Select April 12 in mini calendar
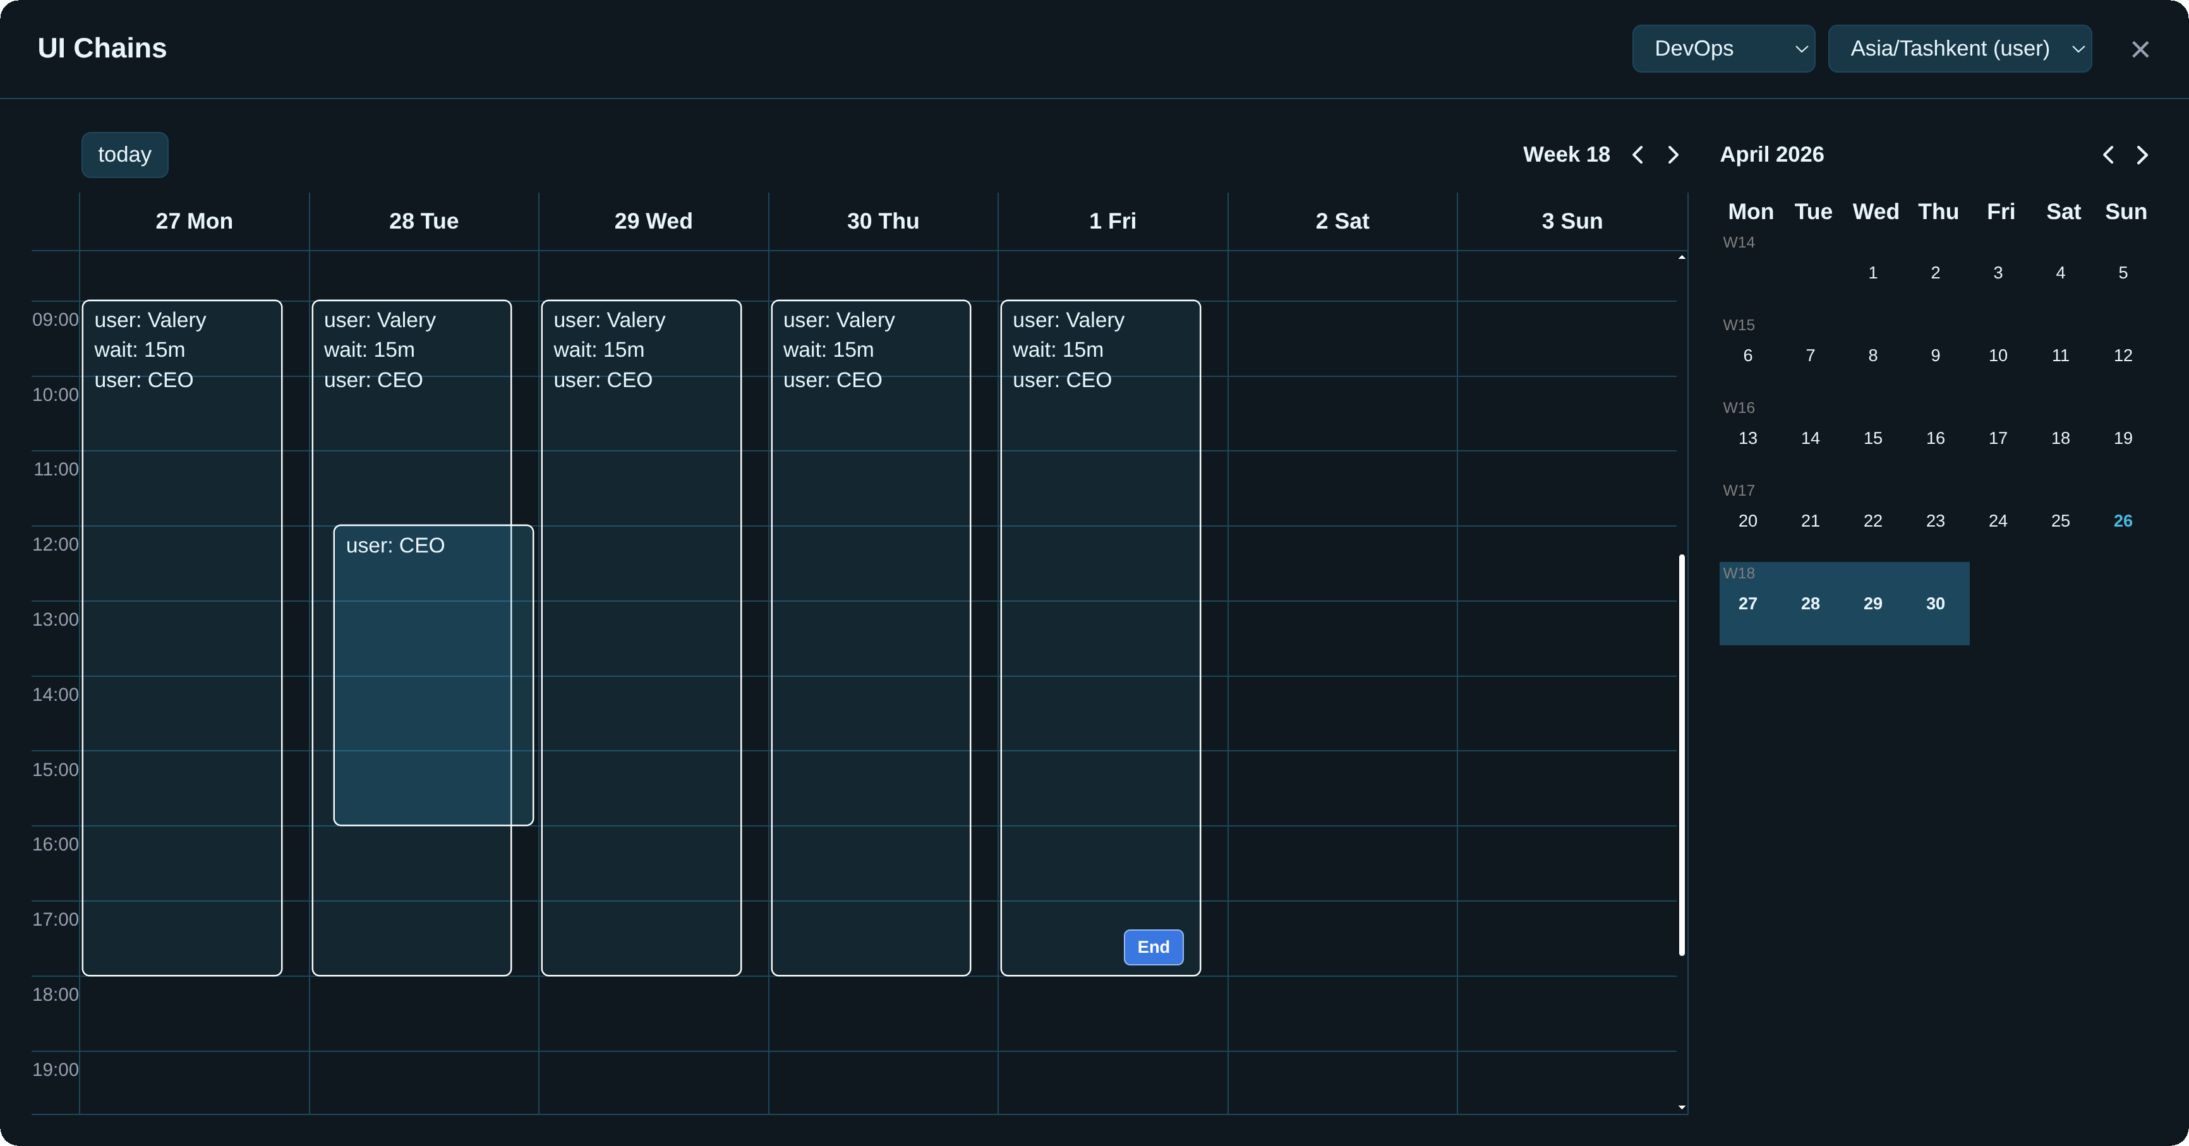The width and height of the screenshot is (2189, 1146). (2123, 355)
